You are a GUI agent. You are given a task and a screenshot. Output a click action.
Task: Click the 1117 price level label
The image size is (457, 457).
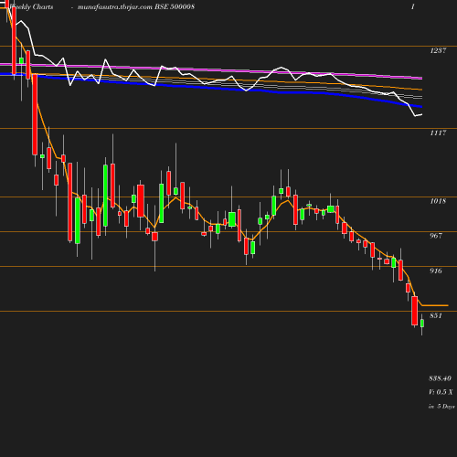(438, 133)
